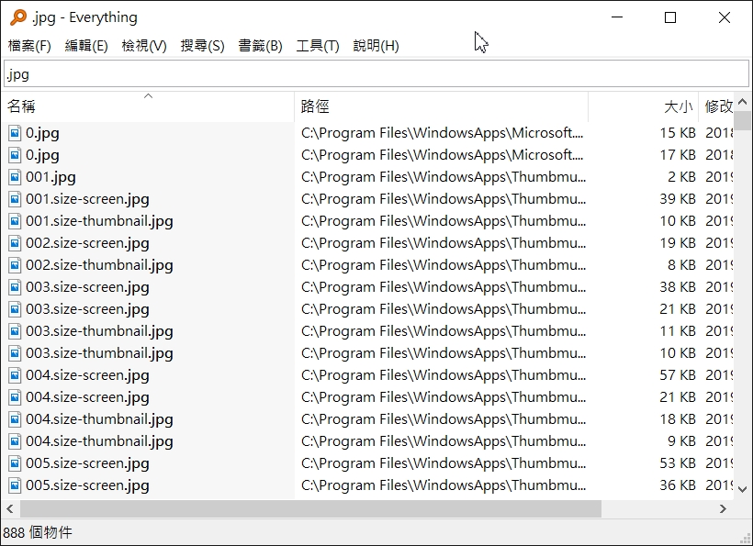Click icon of 004.size-screen.jpg sized 57 KB
Screen dimensions: 753x546
15,375
